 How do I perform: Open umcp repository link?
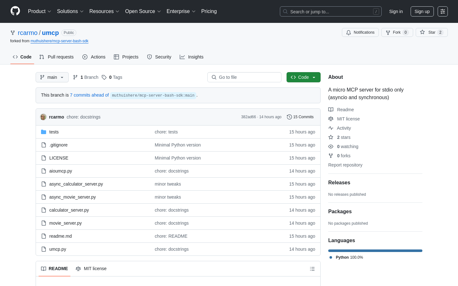[50, 33]
